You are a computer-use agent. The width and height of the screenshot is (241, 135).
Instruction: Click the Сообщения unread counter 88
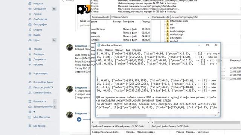coord(54,9)
